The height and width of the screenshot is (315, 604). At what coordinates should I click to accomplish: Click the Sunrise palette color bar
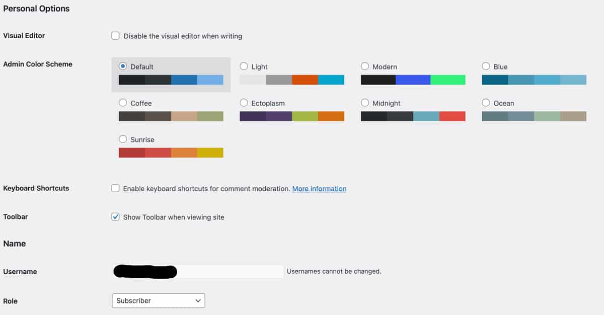[x=171, y=152]
